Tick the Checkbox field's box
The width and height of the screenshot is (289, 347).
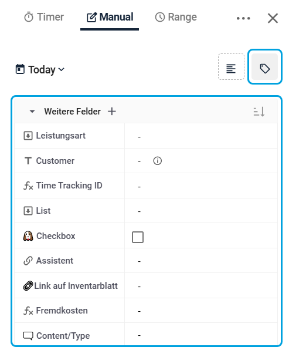pyautogui.click(x=138, y=237)
